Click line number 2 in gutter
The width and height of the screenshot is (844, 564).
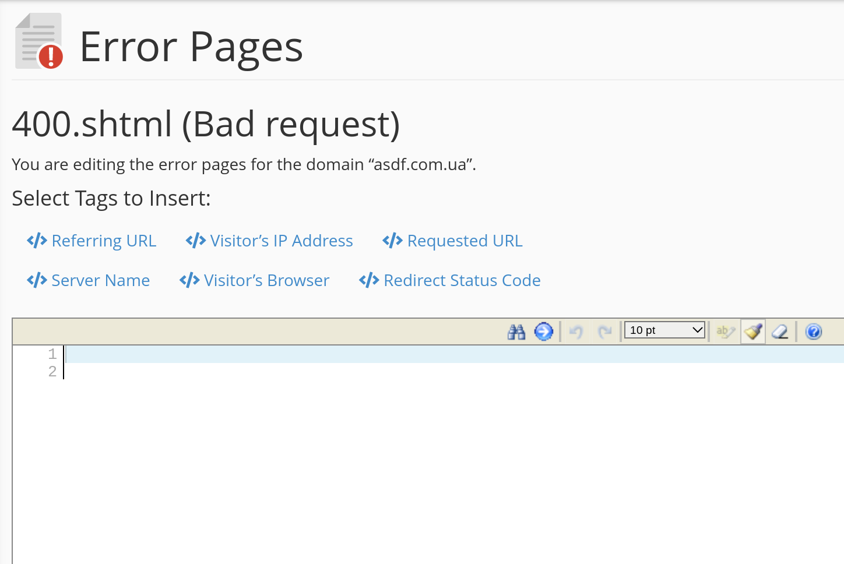pos(52,372)
